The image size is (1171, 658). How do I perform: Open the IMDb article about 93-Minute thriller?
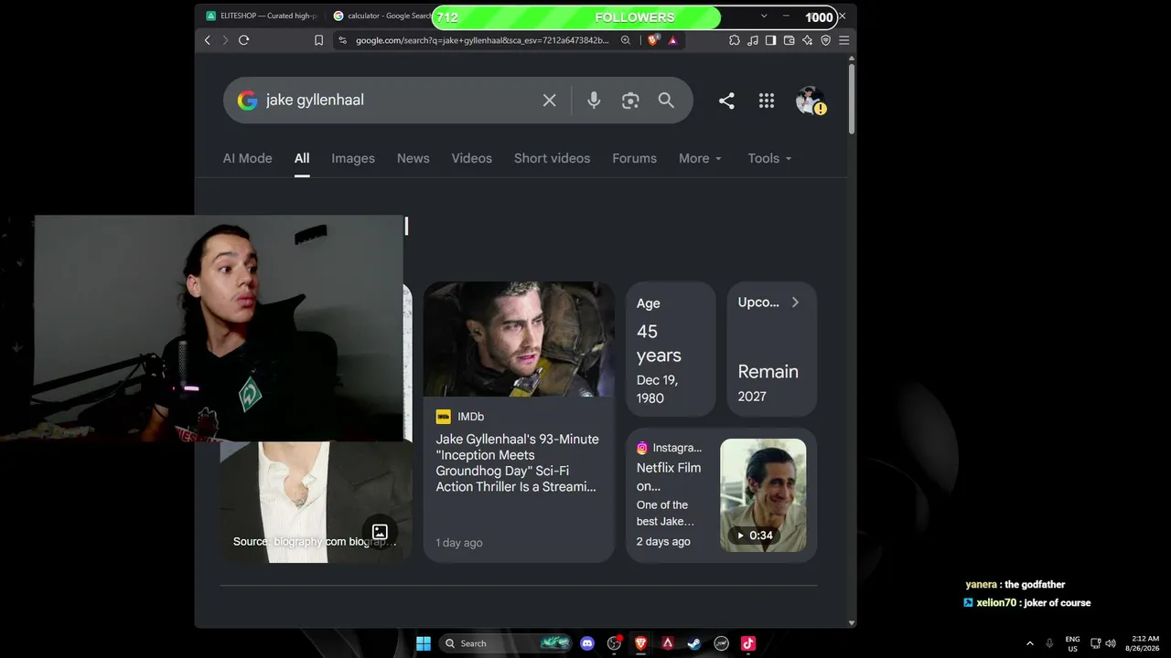[518, 463]
